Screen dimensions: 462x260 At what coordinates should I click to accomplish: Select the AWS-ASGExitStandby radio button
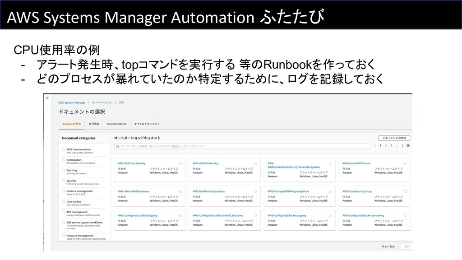pyautogui.click(x=255, y=163)
